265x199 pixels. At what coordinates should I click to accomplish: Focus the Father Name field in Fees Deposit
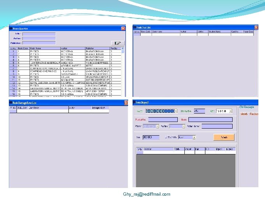[x=217, y=126]
